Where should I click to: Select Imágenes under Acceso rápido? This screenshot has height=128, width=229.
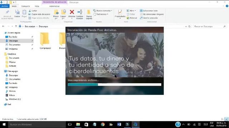[13, 49]
